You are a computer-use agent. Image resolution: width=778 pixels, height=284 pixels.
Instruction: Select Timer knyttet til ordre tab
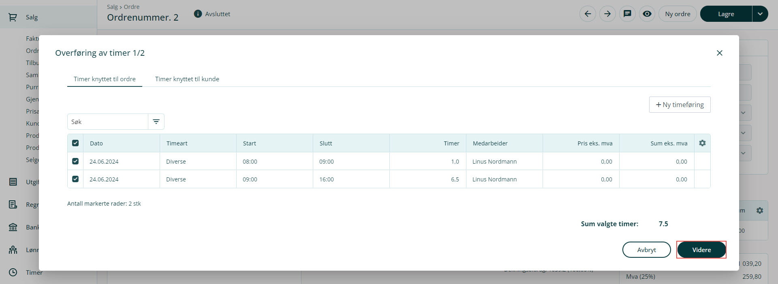click(105, 79)
